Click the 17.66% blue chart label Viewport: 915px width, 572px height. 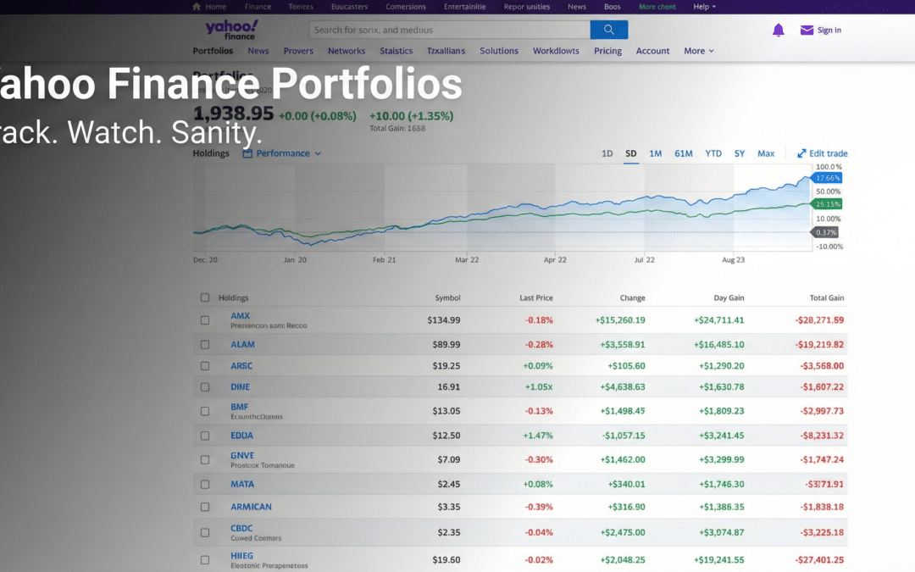click(827, 178)
